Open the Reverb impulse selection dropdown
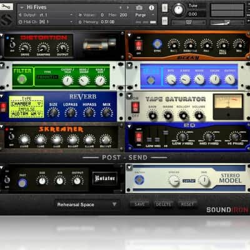This screenshot has height=250, width=250. click(x=26, y=114)
